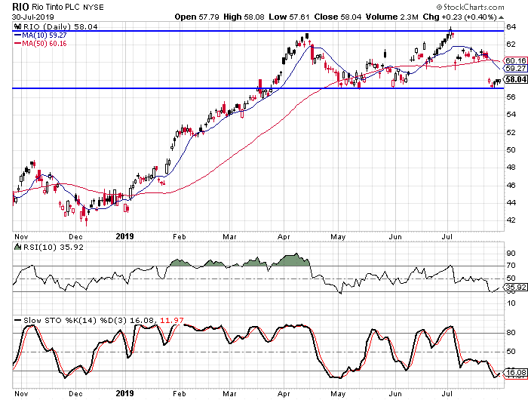Click the green area icon beside RSI(10)
Viewport: 528px width, 400px height.
click(x=17, y=247)
